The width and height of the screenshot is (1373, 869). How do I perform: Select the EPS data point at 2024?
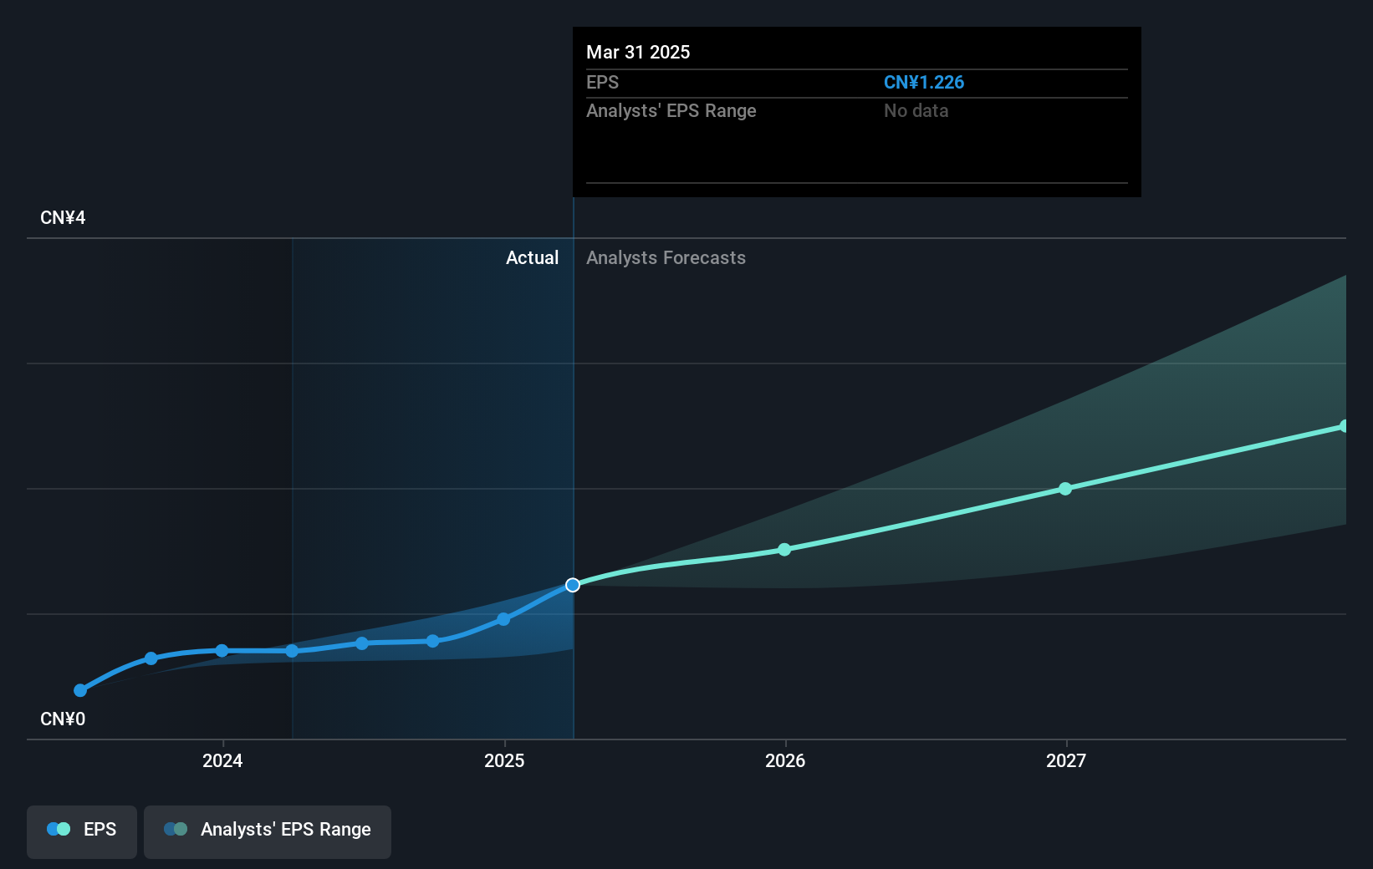(x=222, y=651)
